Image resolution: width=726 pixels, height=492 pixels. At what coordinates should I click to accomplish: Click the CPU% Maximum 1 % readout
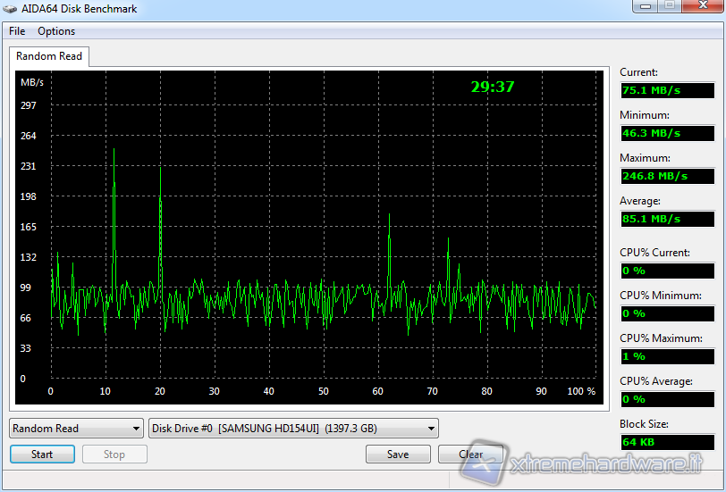coord(667,356)
